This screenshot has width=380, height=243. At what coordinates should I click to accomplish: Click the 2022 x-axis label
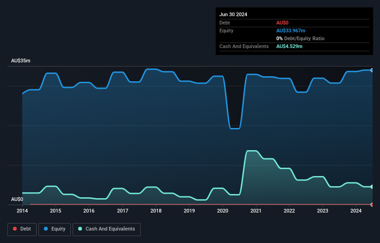(289, 211)
